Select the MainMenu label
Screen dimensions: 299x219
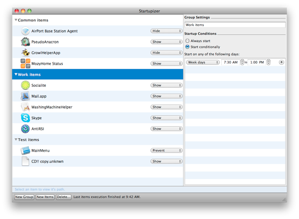coord(40,151)
